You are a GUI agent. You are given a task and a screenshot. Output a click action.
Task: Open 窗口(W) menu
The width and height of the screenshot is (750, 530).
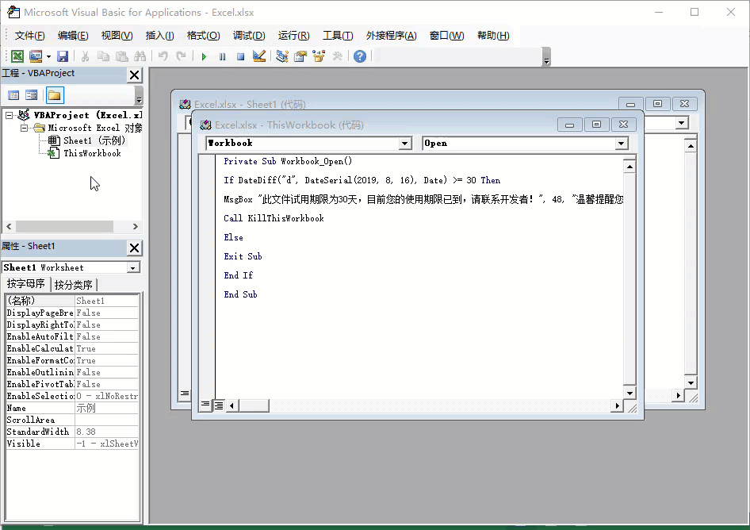point(446,36)
